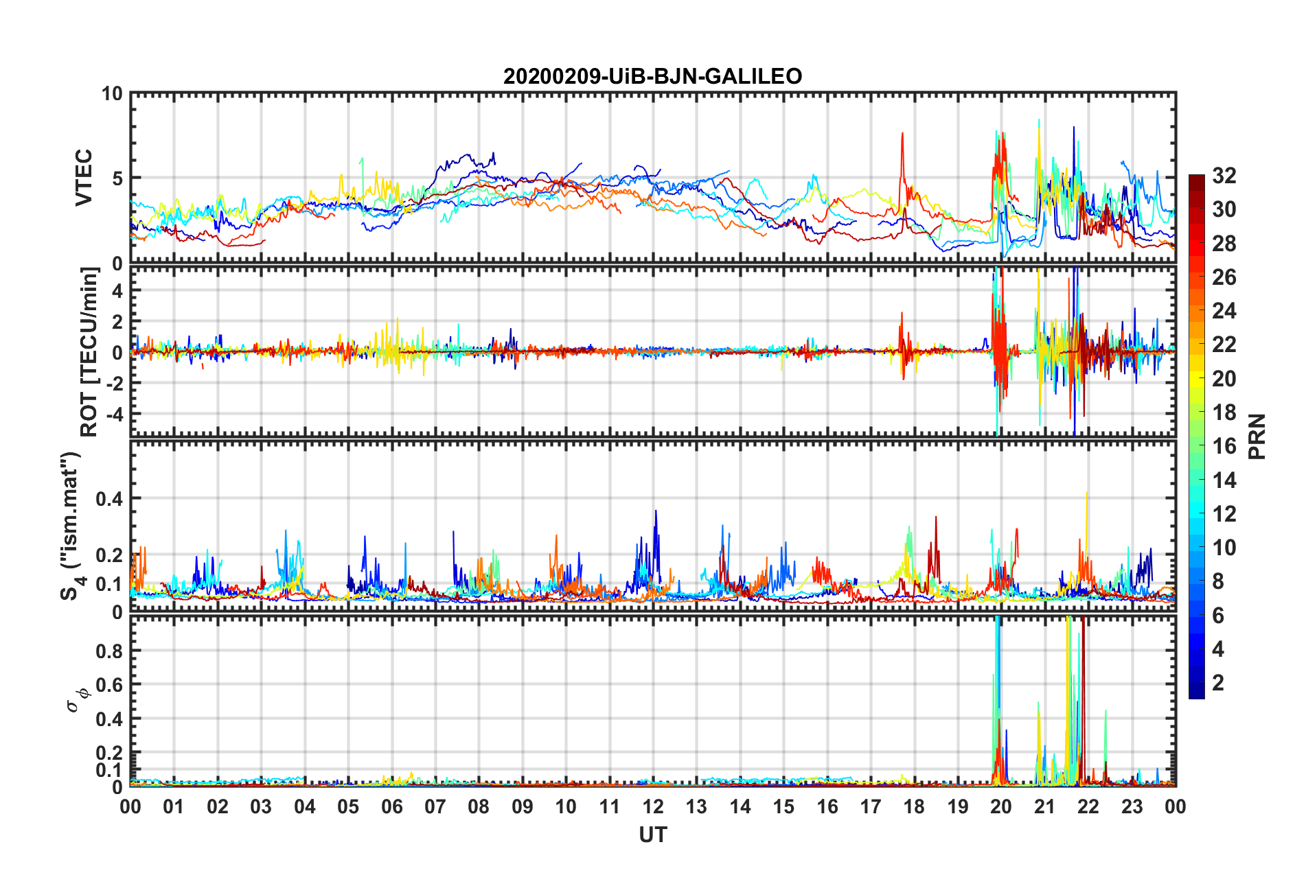Select UT axis tick label 06
1306x873 pixels.
pos(392,806)
